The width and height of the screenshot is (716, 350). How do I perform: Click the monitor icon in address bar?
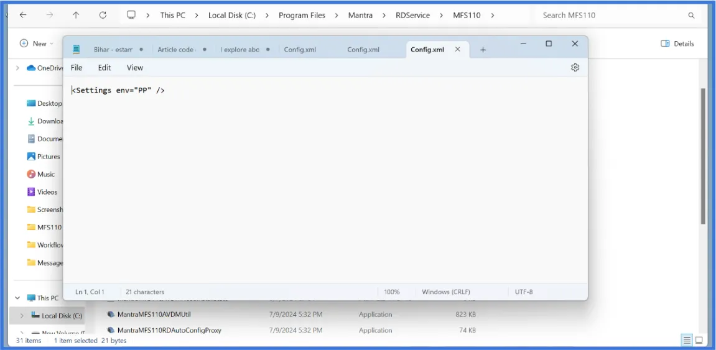(131, 15)
